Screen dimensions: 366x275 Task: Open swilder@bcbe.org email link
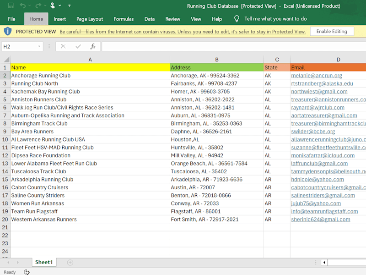tap(313, 132)
